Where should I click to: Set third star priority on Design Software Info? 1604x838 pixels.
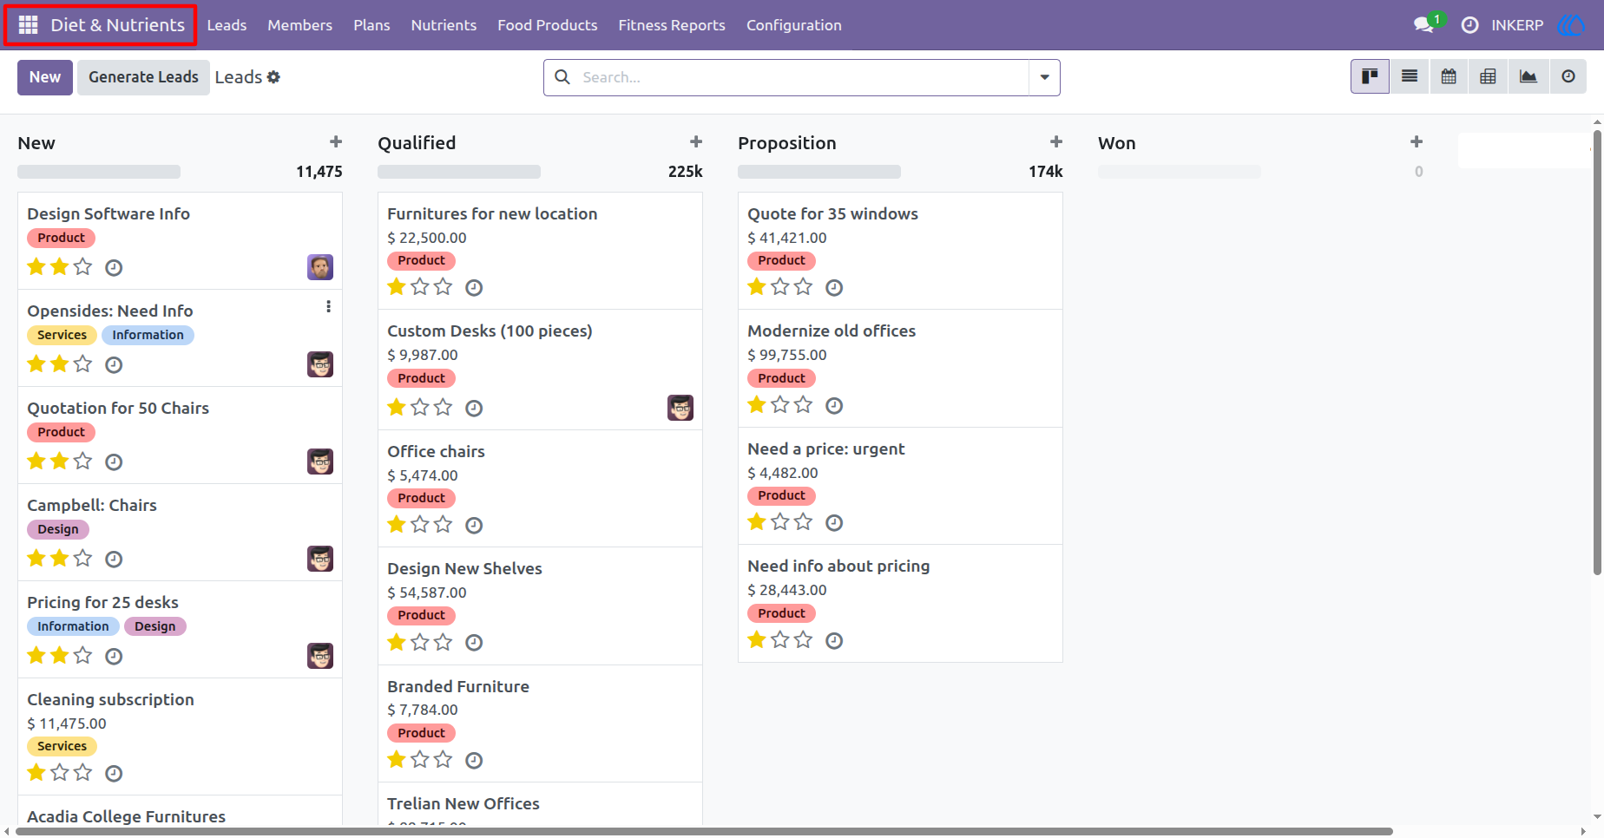click(82, 266)
